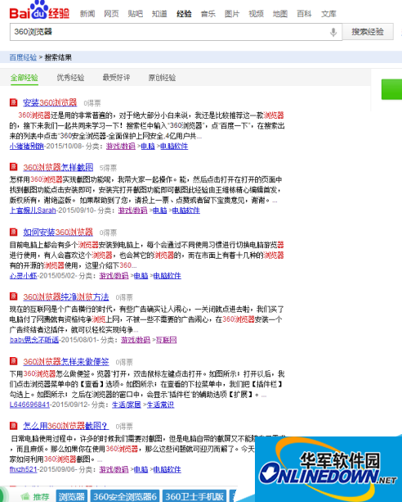Open 音乐 in top navigation
The image size is (402, 502).
208,14
